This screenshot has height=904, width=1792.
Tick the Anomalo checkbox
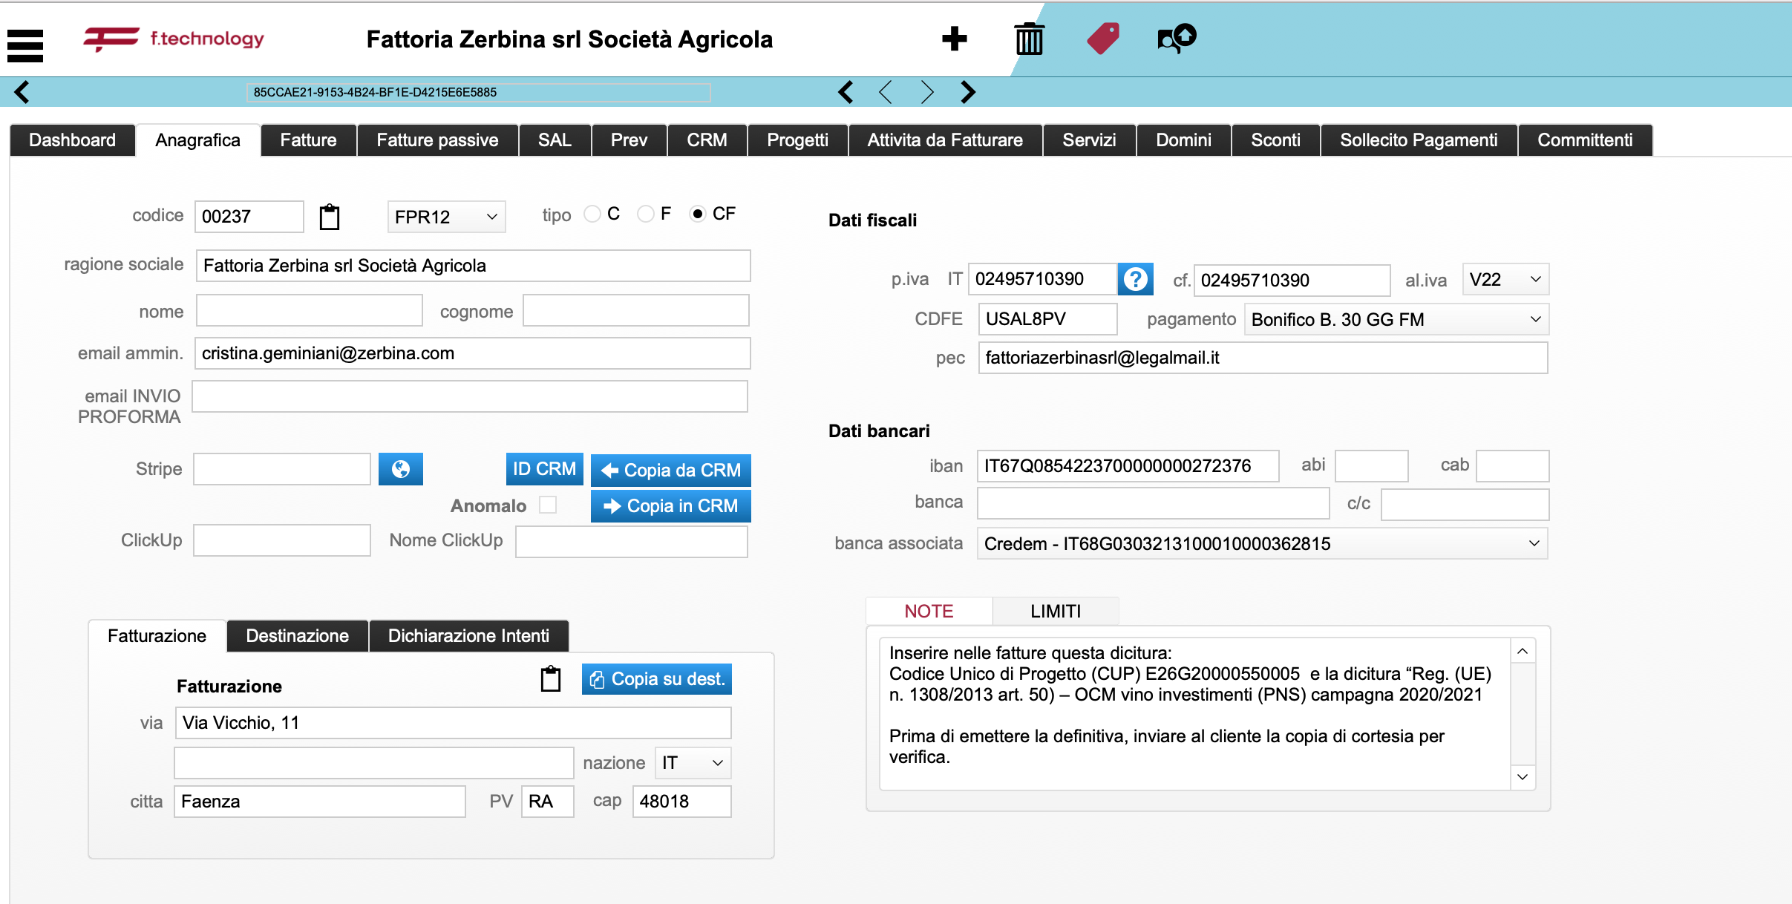click(548, 505)
